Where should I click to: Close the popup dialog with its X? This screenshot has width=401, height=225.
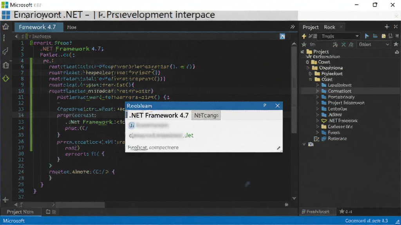click(278, 105)
